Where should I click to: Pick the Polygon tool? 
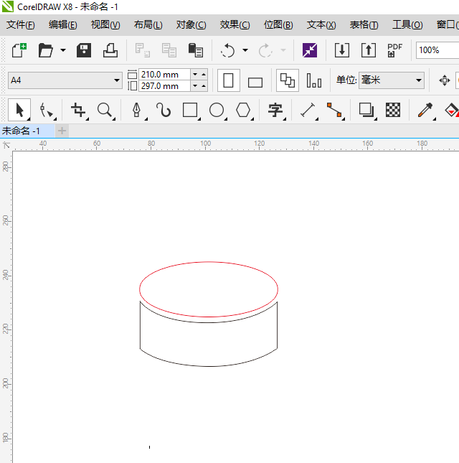(244, 110)
